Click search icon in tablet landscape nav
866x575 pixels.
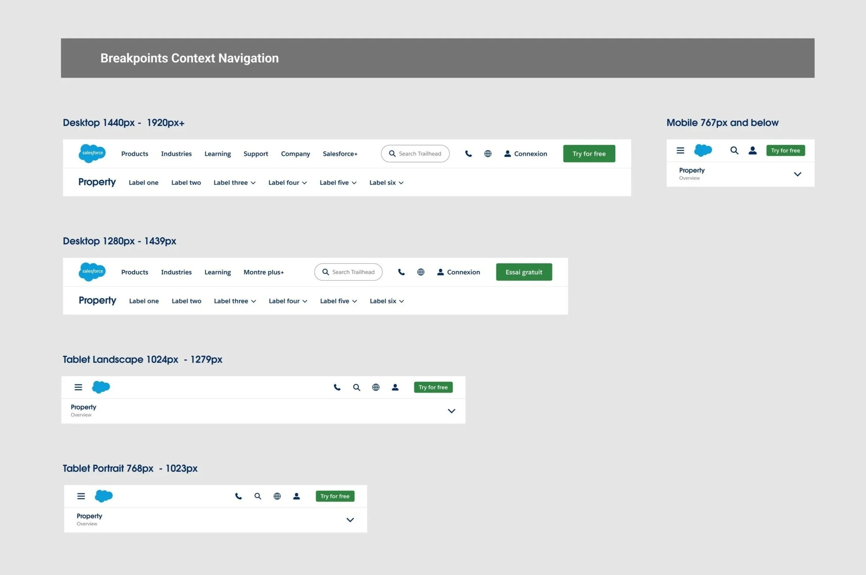[356, 387]
